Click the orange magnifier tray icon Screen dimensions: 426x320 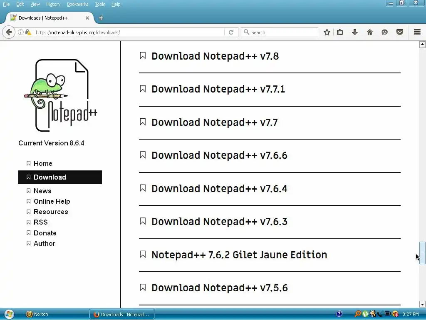click(x=358, y=314)
